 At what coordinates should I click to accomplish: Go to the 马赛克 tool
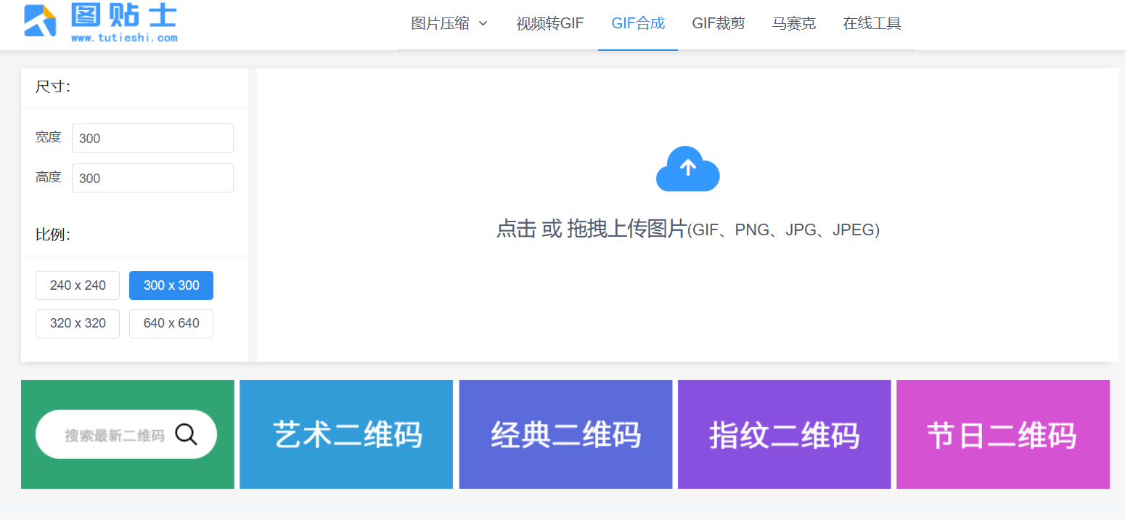point(793,23)
